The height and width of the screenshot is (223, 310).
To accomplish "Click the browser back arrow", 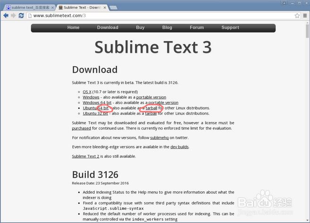I will pos(6,16).
